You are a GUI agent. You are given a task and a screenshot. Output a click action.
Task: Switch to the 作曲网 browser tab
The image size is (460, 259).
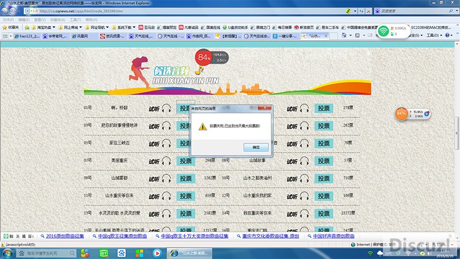coord(198,36)
